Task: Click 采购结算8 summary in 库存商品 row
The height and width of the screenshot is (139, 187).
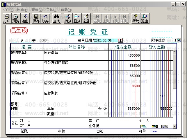Action: [x=19, y=52]
